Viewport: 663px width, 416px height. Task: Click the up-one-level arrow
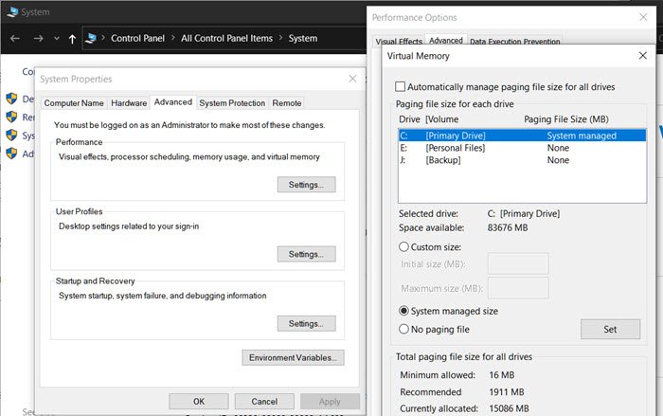[73, 39]
